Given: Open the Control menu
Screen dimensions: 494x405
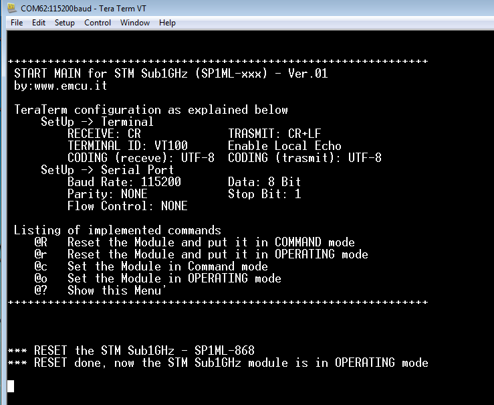Looking at the screenshot, I should [98, 23].
